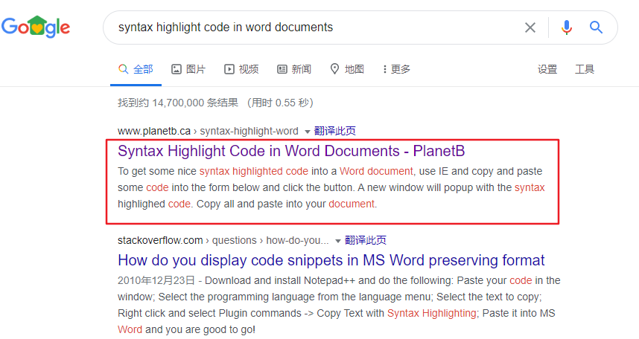The height and width of the screenshot is (339, 639).
Task: Click 翻译此页 for the stackoverflow result
Action: point(365,240)
